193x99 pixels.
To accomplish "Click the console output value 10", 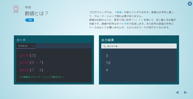I will [x=108, y=63].
